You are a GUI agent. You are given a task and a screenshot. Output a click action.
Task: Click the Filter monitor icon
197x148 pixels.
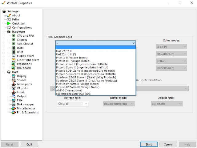[x=14, y=100]
